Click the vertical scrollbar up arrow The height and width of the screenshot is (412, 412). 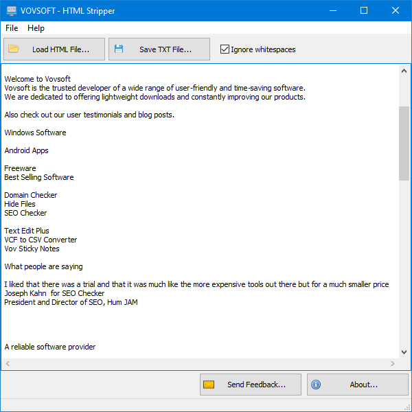[x=404, y=71]
